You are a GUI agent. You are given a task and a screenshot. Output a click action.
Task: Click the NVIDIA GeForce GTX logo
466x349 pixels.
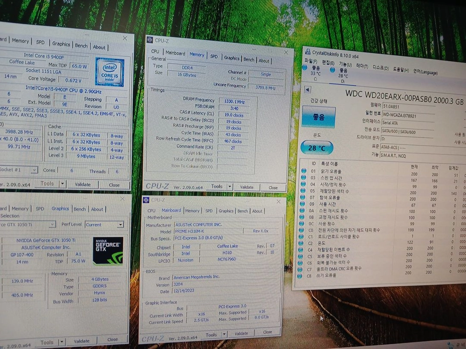(108, 250)
